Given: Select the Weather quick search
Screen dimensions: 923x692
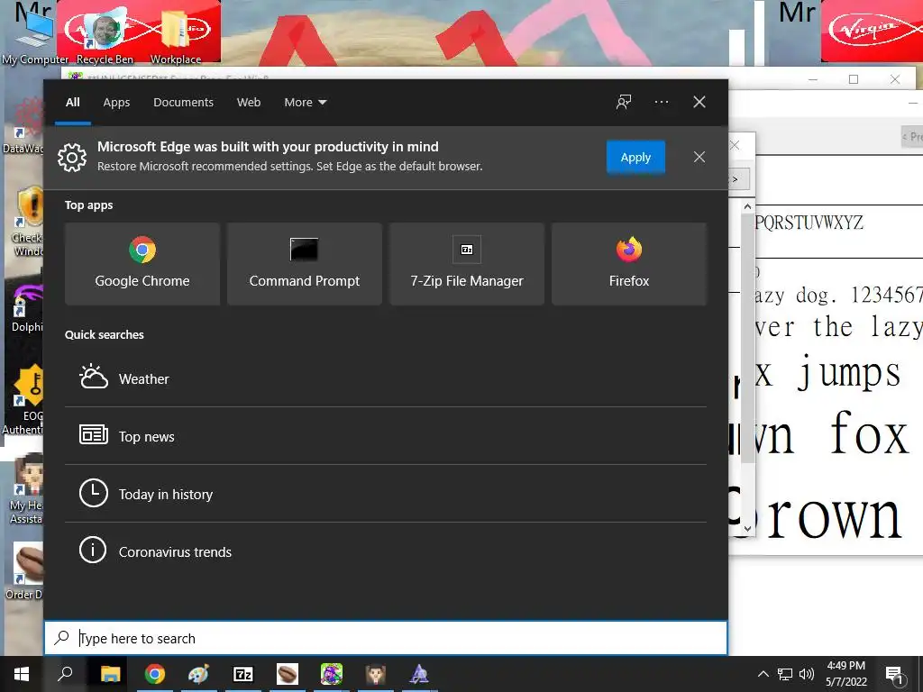Looking at the screenshot, I should [386, 378].
